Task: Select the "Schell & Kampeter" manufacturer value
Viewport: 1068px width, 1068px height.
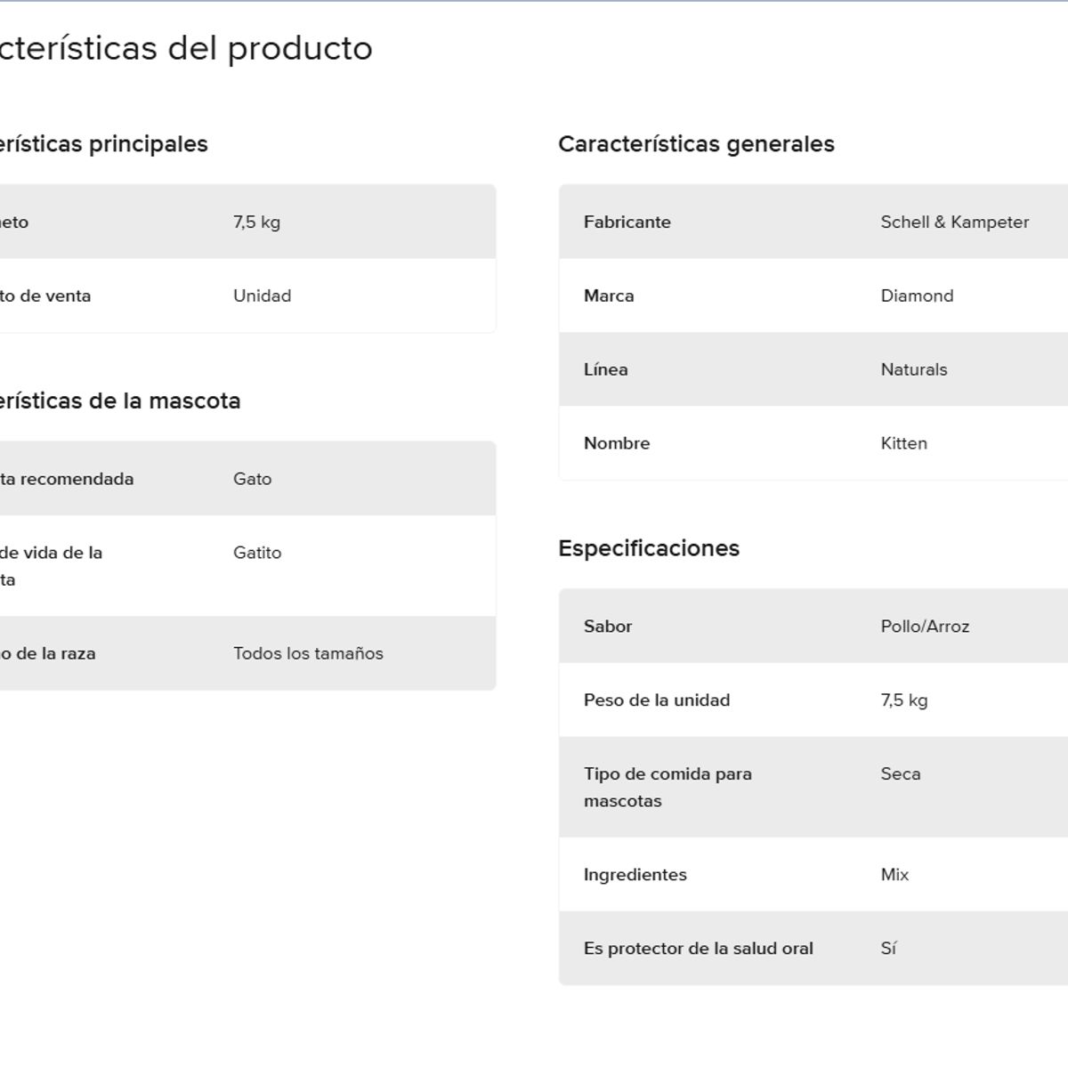Action: (x=954, y=222)
